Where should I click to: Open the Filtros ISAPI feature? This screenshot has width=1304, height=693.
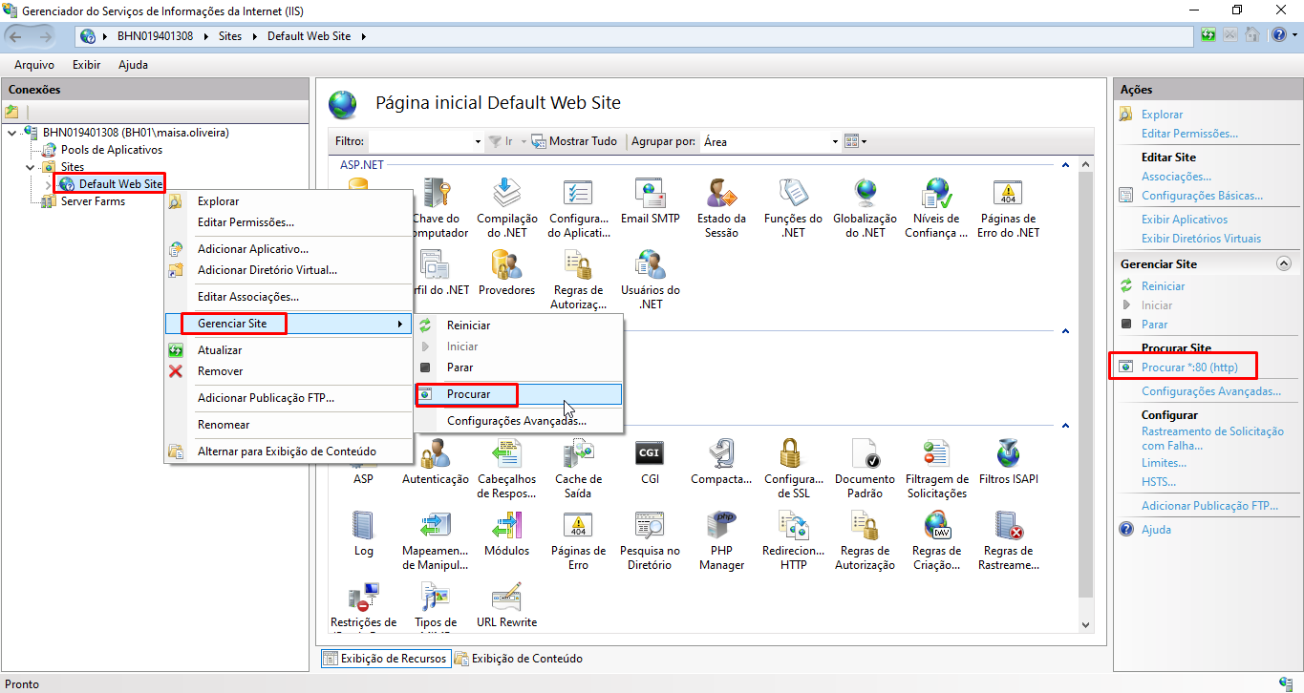click(1007, 461)
